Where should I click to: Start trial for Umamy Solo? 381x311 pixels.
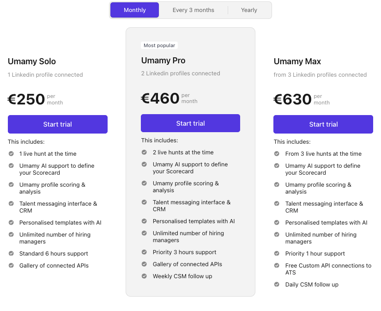[x=57, y=124]
